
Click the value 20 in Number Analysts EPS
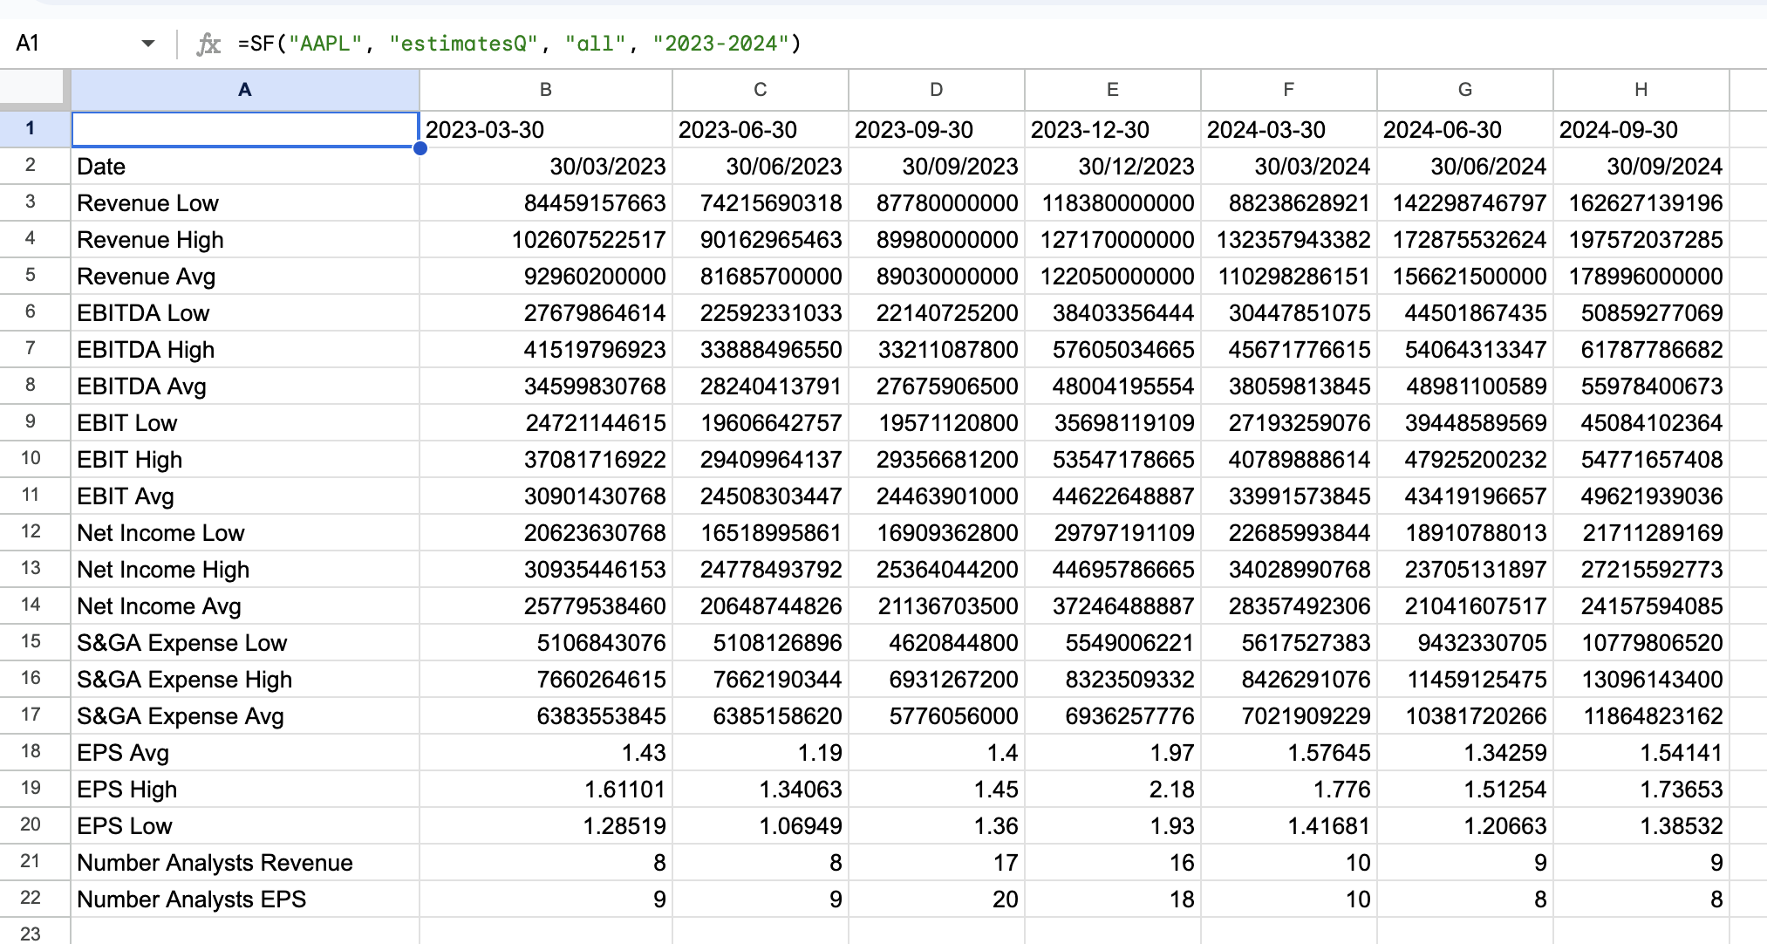1006,900
